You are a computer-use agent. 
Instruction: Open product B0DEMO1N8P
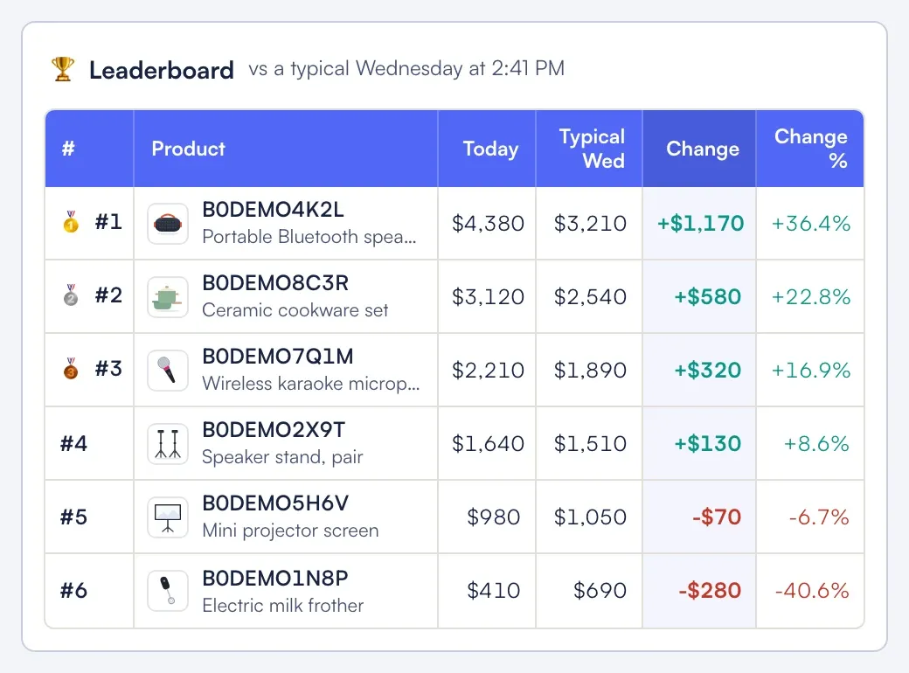(274, 578)
